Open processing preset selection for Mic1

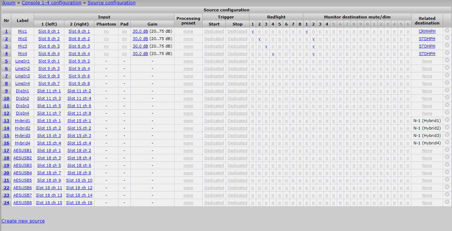pyautogui.click(x=188, y=32)
